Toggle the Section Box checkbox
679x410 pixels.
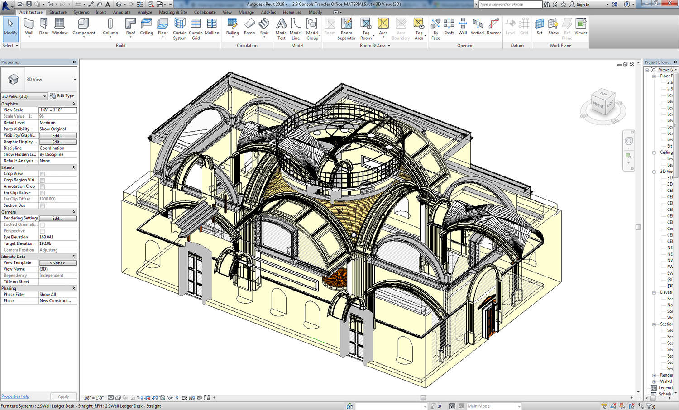[x=42, y=206]
